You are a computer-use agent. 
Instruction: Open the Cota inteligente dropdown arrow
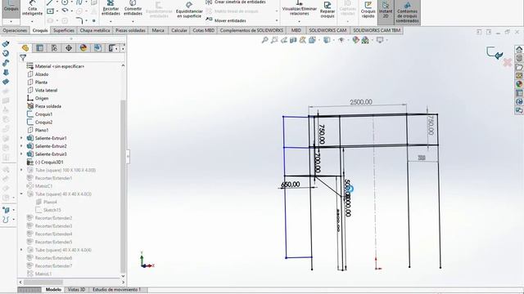tap(32, 21)
